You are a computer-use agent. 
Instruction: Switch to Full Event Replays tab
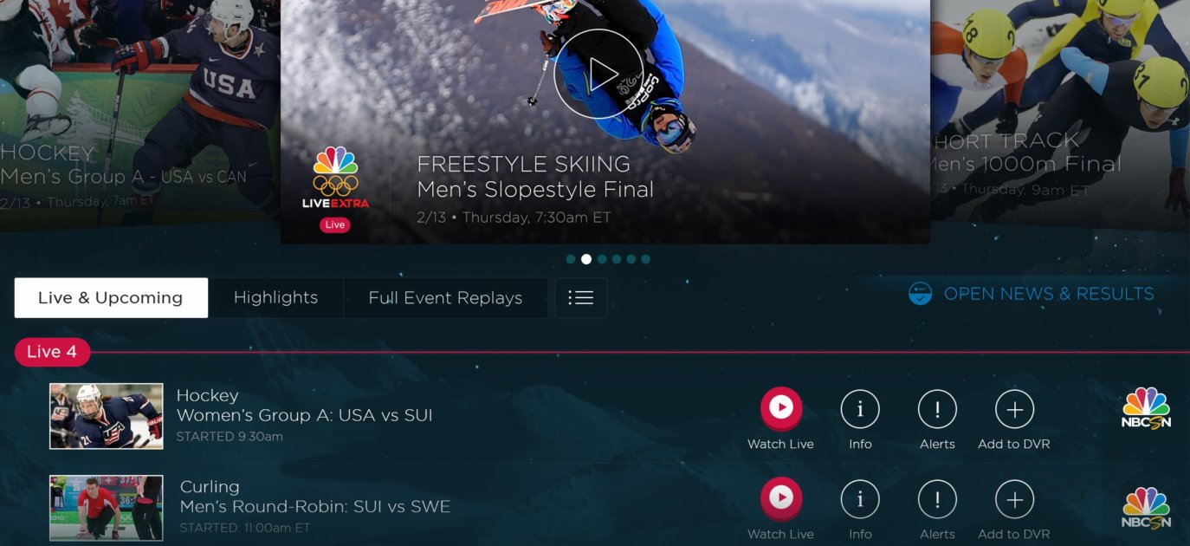(x=445, y=297)
